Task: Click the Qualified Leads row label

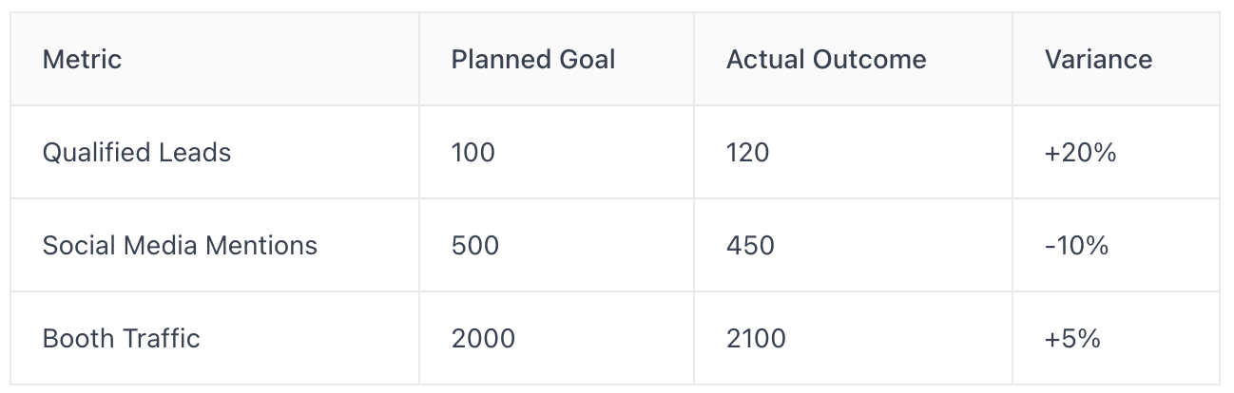Action: 137,152
